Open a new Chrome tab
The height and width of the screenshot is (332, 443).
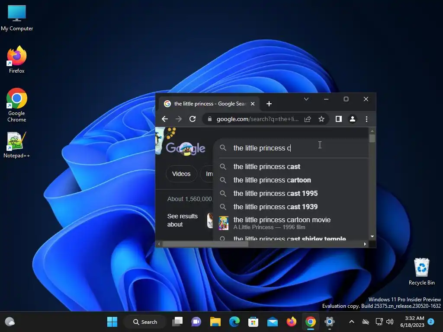click(269, 104)
